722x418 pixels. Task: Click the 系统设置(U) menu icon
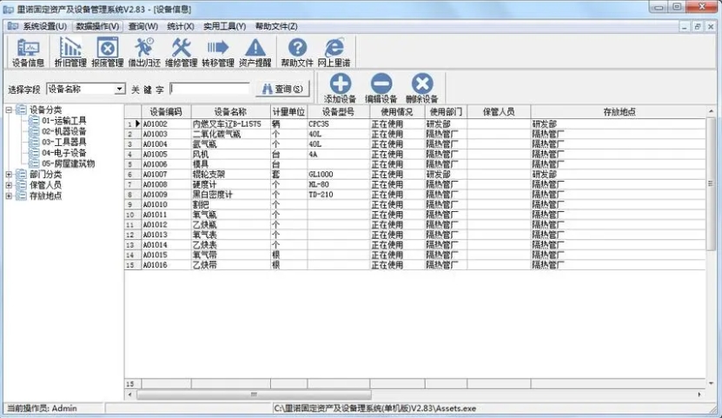click(13, 26)
